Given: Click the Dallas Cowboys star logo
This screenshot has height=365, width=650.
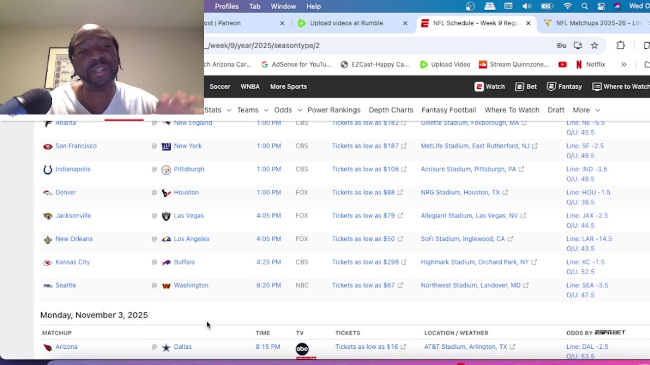Looking at the screenshot, I should (x=166, y=347).
